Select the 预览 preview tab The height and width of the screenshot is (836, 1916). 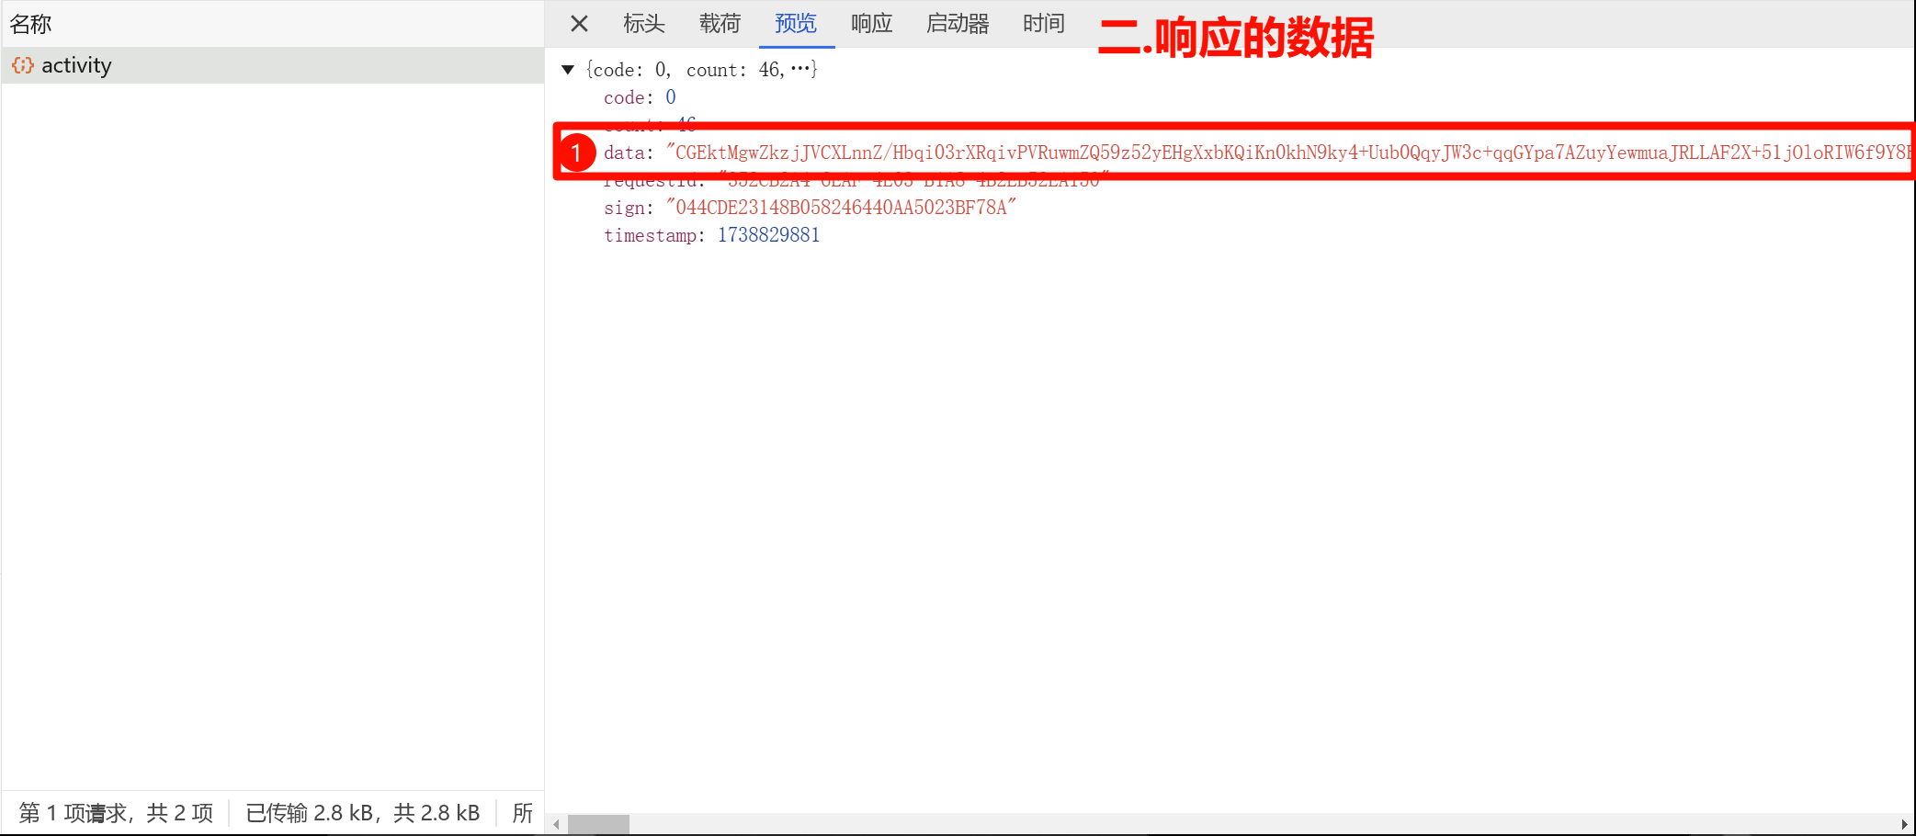click(x=796, y=24)
